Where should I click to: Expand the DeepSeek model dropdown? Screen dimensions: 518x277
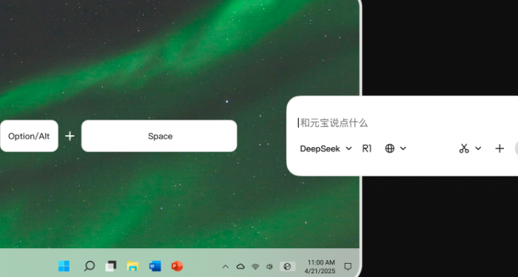pos(326,148)
